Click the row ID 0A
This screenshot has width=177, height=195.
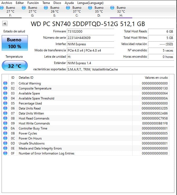[x=13, y=128]
